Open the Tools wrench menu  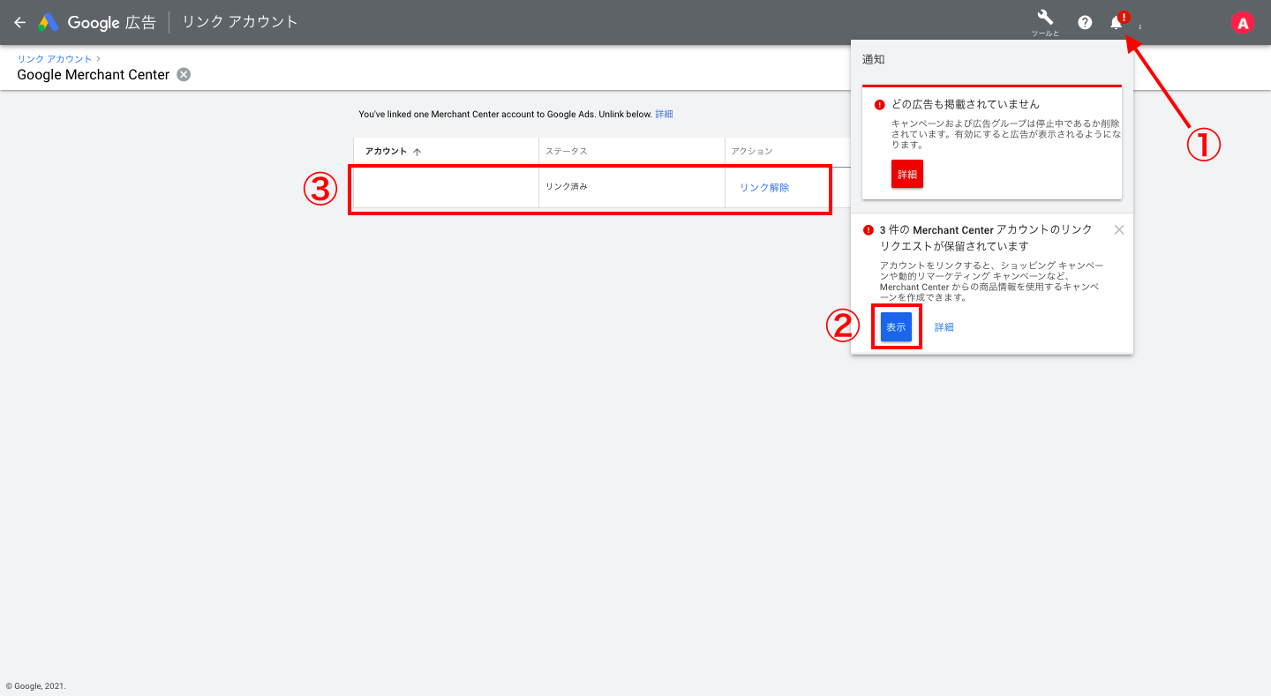(x=1045, y=19)
